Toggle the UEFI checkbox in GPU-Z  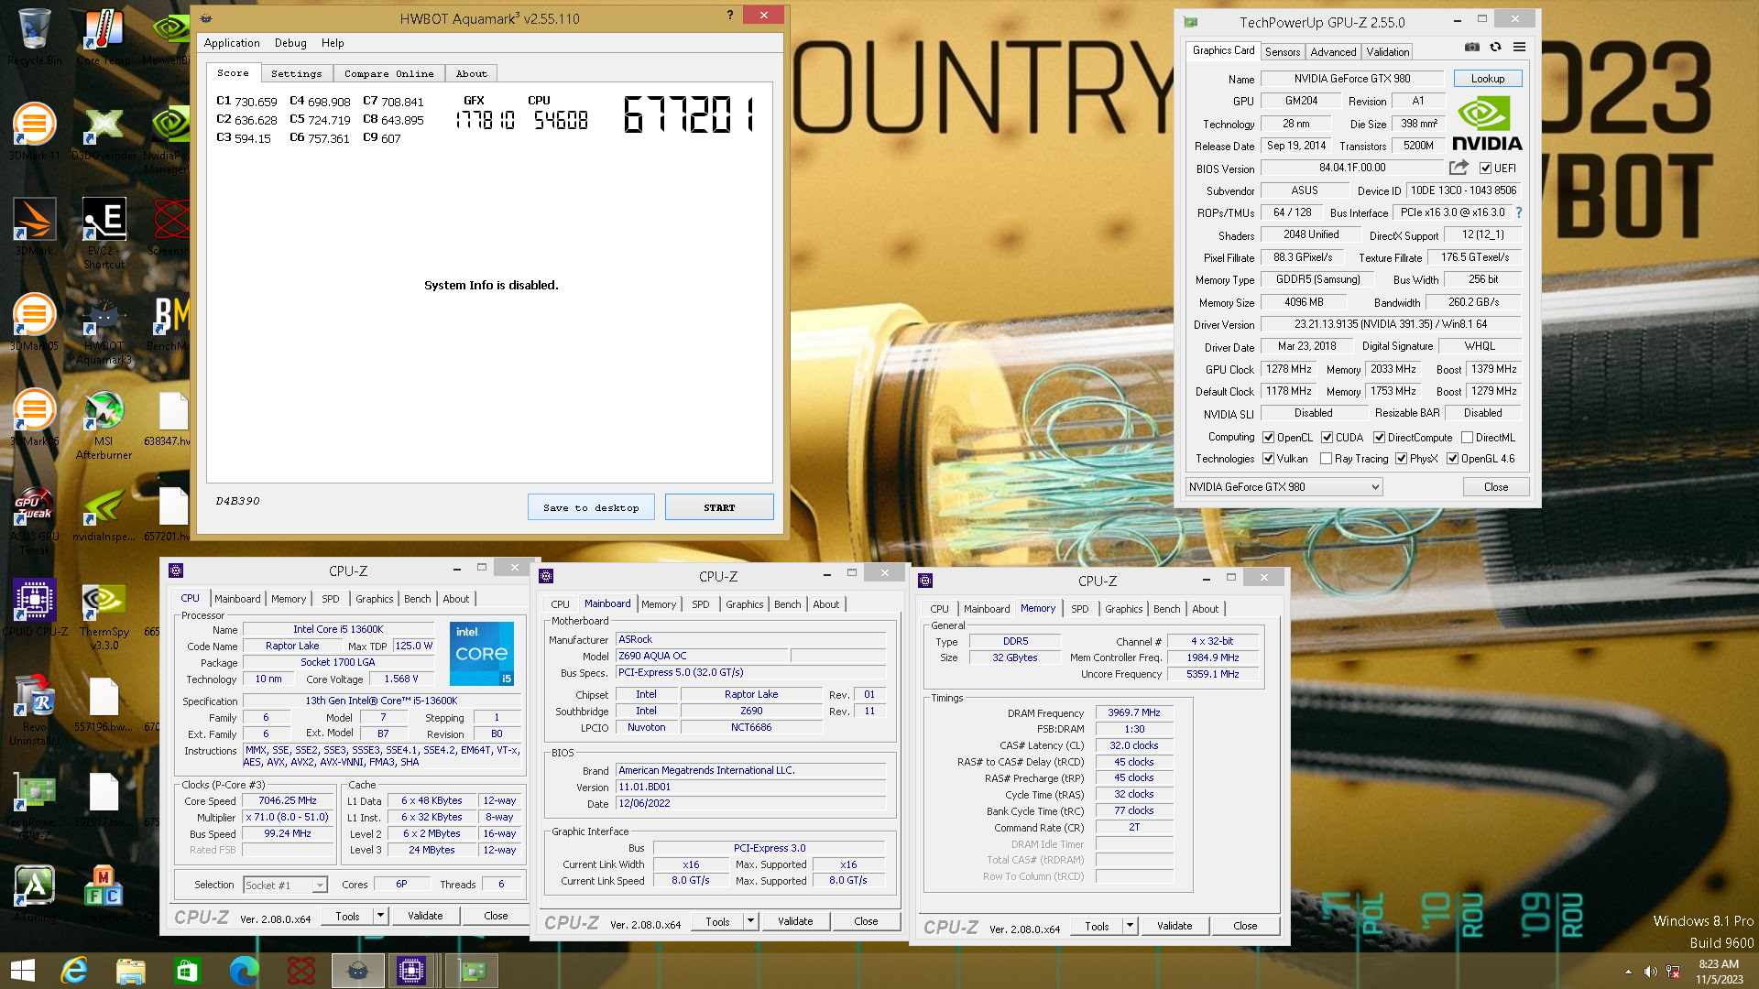pos(1485,168)
